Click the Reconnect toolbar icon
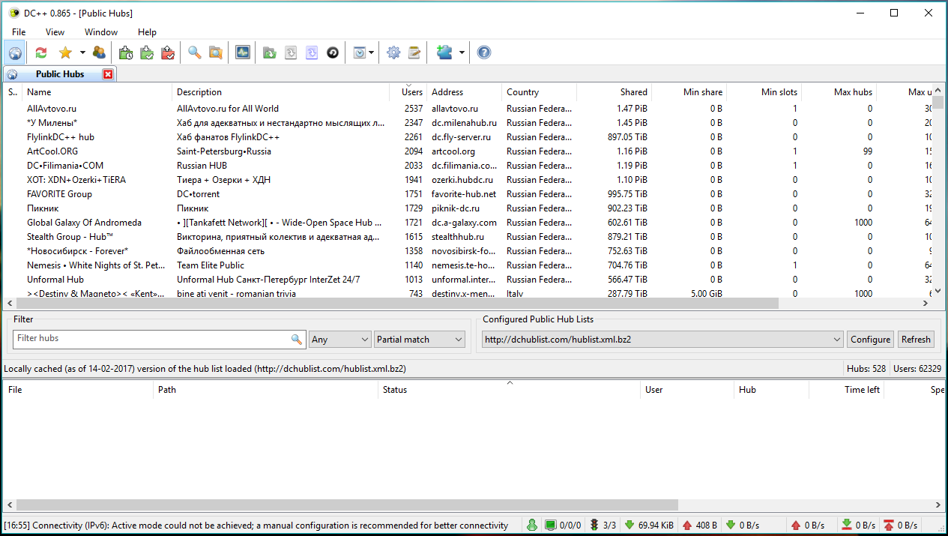 pos(40,52)
